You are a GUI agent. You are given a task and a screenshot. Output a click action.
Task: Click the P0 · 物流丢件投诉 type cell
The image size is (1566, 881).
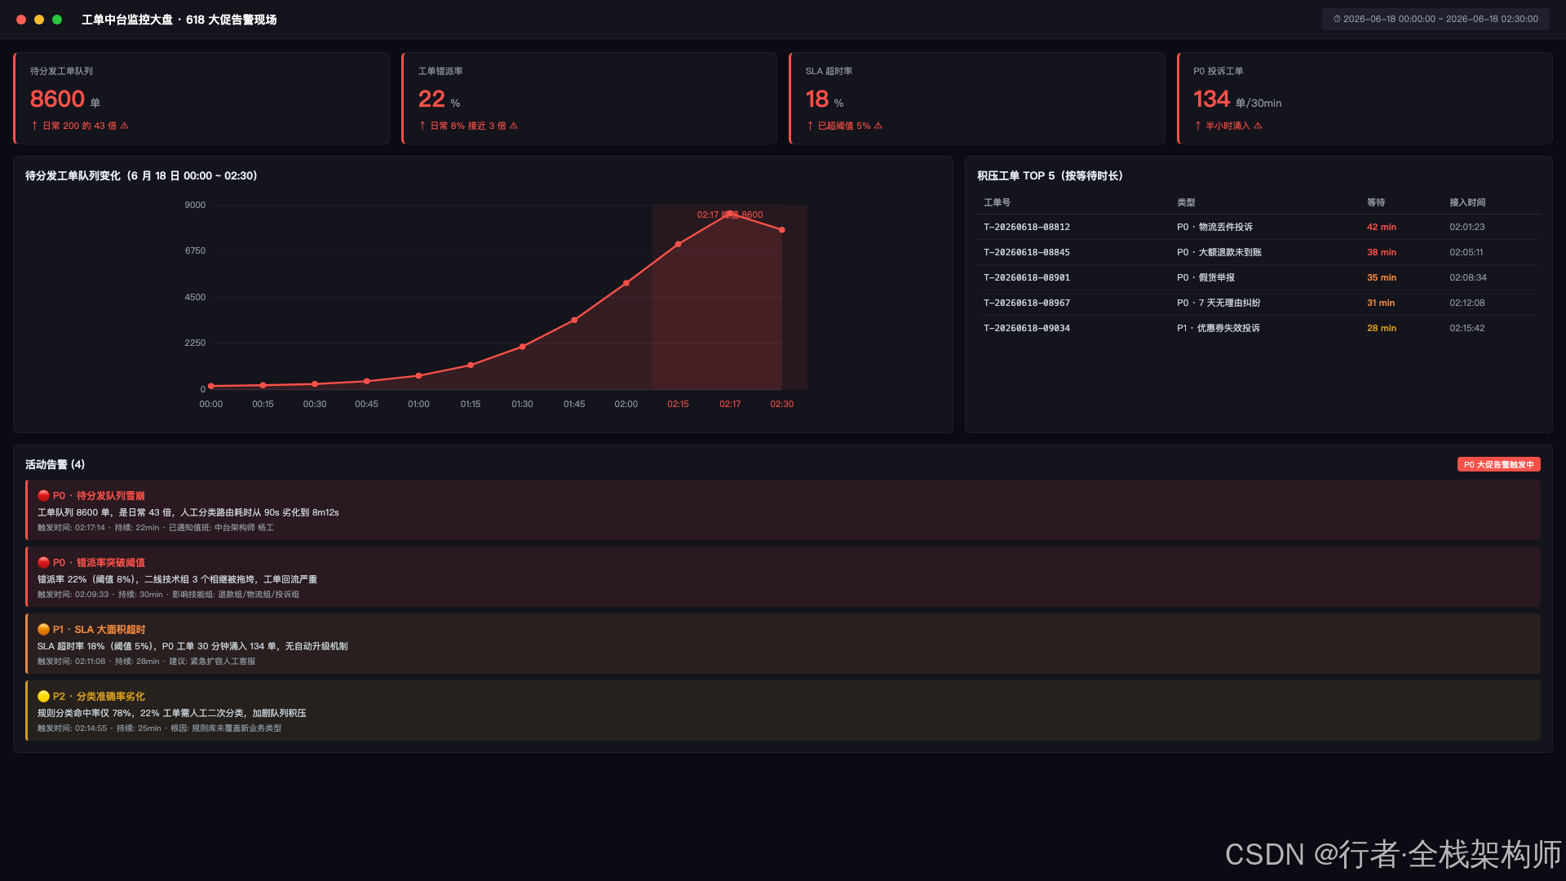pyautogui.click(x=1214, y=228)
